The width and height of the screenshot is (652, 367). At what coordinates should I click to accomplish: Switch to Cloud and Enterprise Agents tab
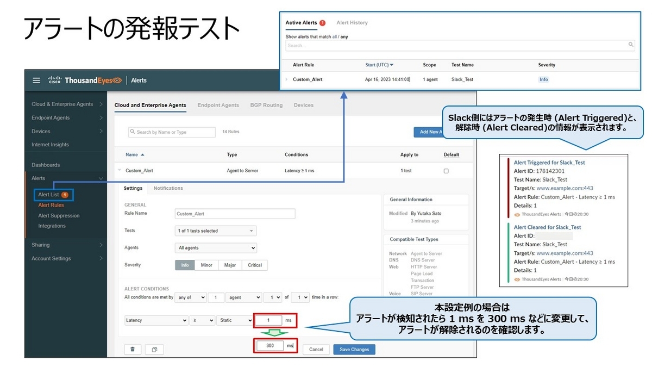151,105
